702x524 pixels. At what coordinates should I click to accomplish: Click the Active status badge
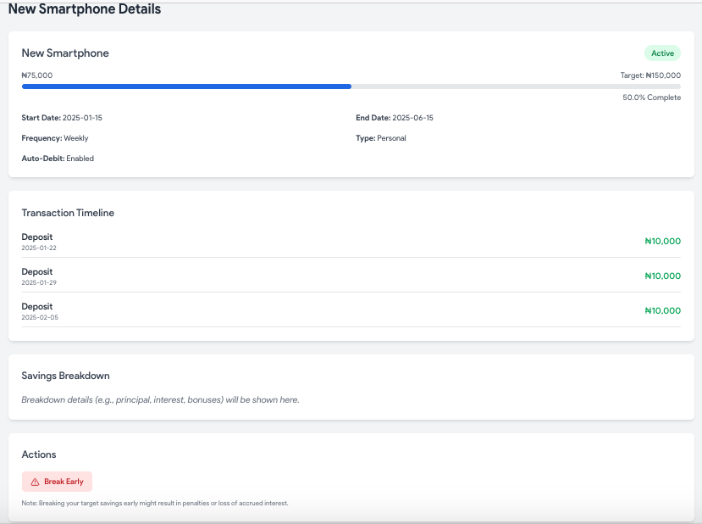pyautogui.click(x=662, y=53)
